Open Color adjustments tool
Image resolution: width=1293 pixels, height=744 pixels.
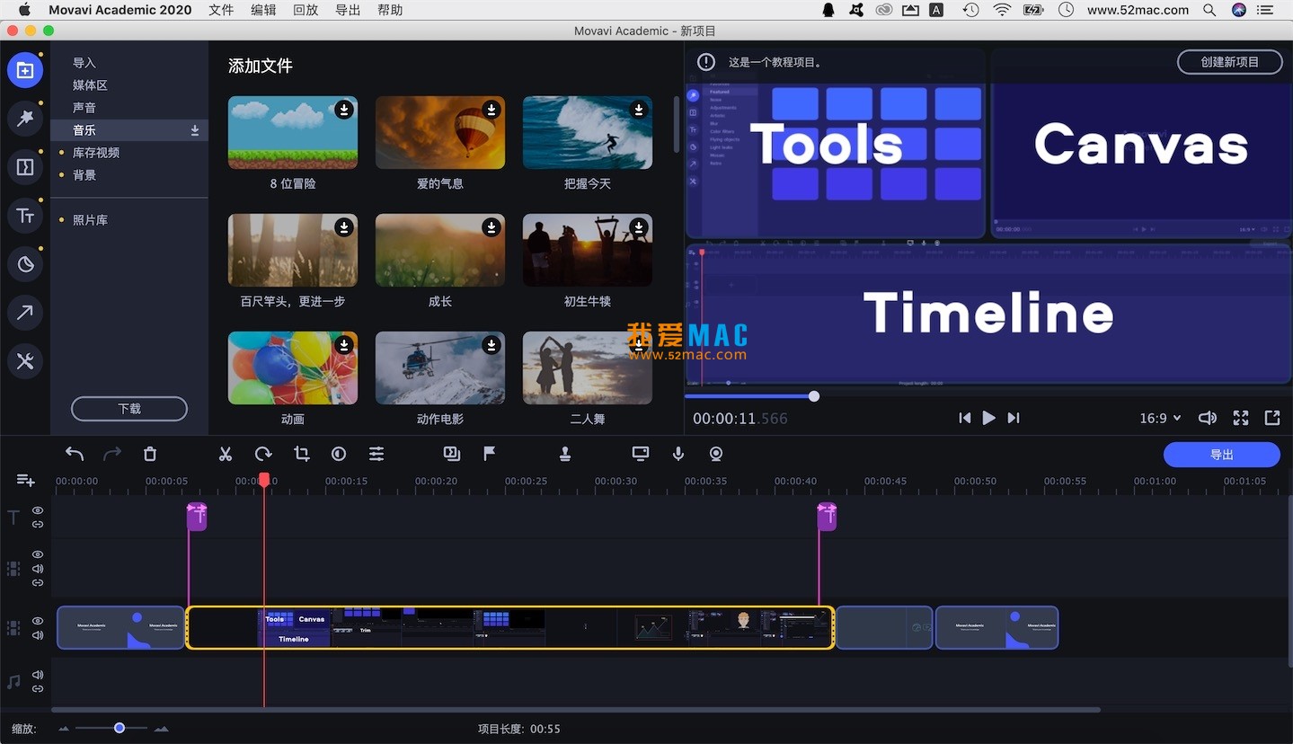pyautogui.click(x=339, y=455)
